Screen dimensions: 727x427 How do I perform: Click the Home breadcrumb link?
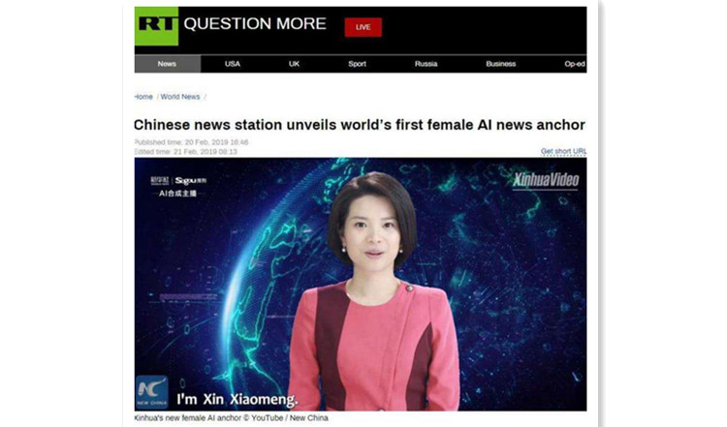(143, 97)
